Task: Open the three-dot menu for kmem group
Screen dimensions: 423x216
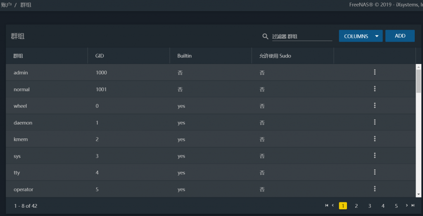Action: pyautogui.click(x=375, y=139)
